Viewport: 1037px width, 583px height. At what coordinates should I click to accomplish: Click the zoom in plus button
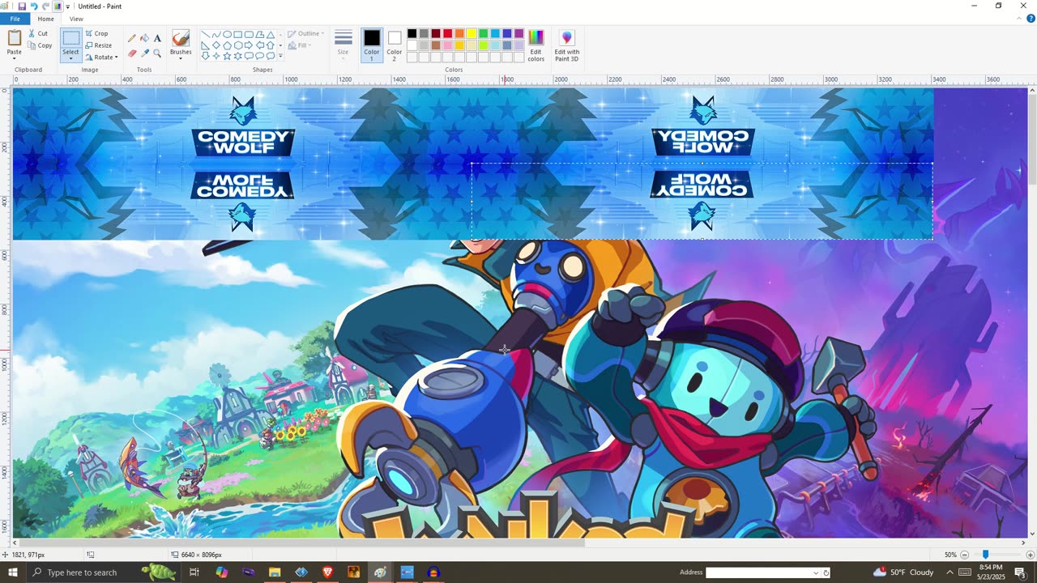click(1030, 555)
